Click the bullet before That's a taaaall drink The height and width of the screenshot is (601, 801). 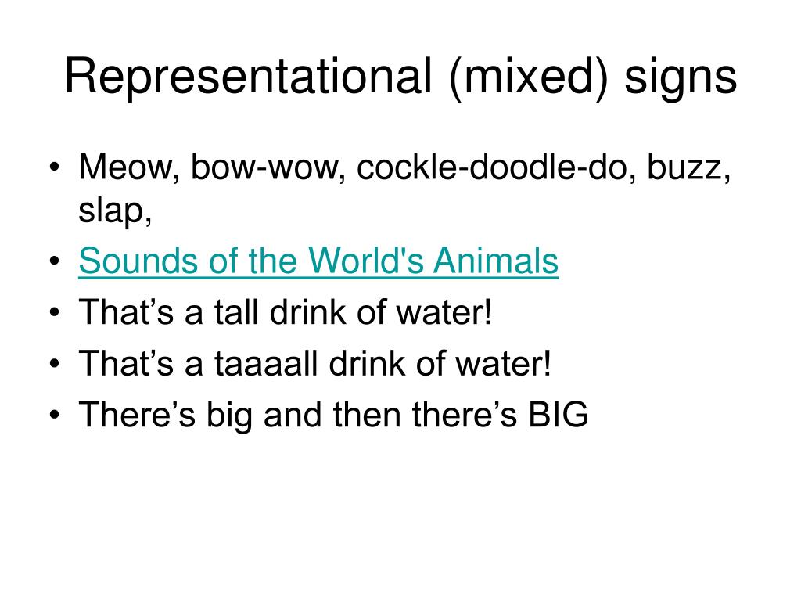(55, 365)
